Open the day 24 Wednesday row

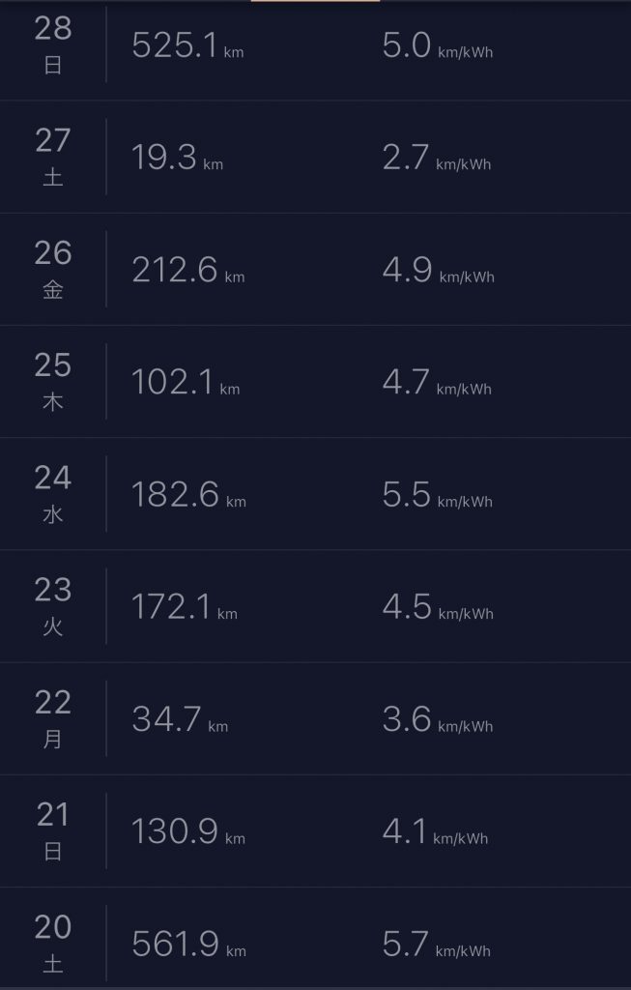tap(315, 494)
